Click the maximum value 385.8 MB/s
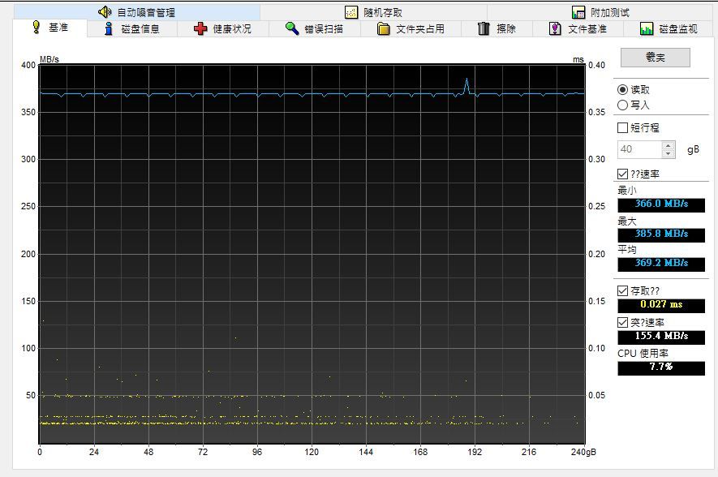 click(x=661, y=234)
